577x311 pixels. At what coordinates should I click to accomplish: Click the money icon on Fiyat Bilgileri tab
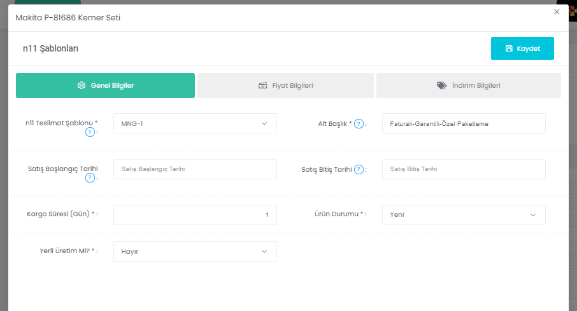262,85
